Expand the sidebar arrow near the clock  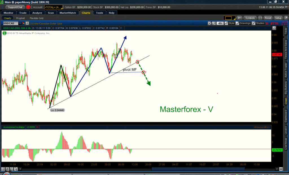(287, 7)
